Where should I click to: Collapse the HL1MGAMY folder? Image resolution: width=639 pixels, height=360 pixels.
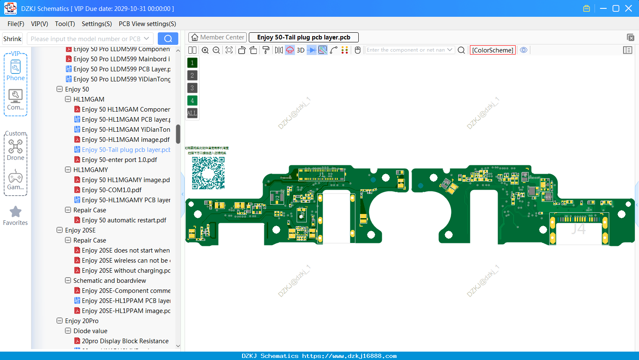tap(68, 170)
